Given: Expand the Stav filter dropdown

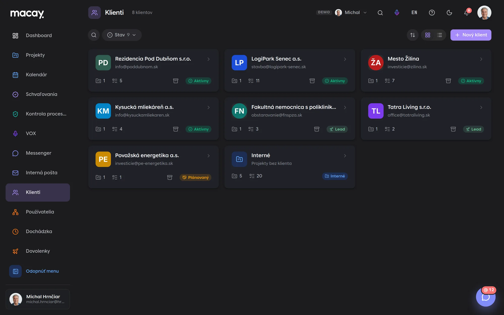Looking at the screenshot, I should coord(122,35).
